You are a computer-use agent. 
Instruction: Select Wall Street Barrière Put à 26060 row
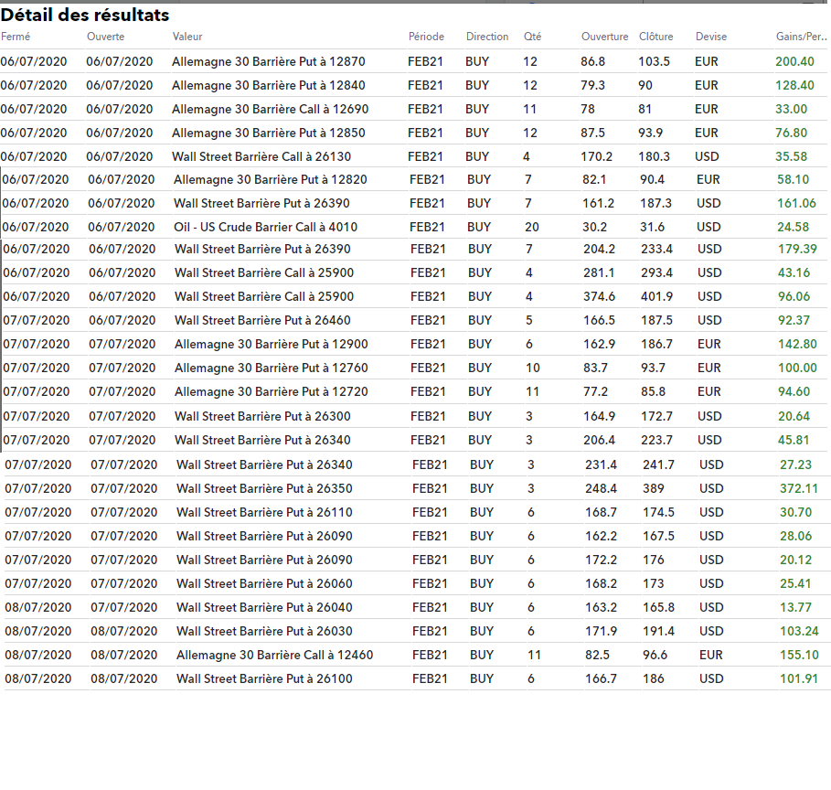(416, 584)
